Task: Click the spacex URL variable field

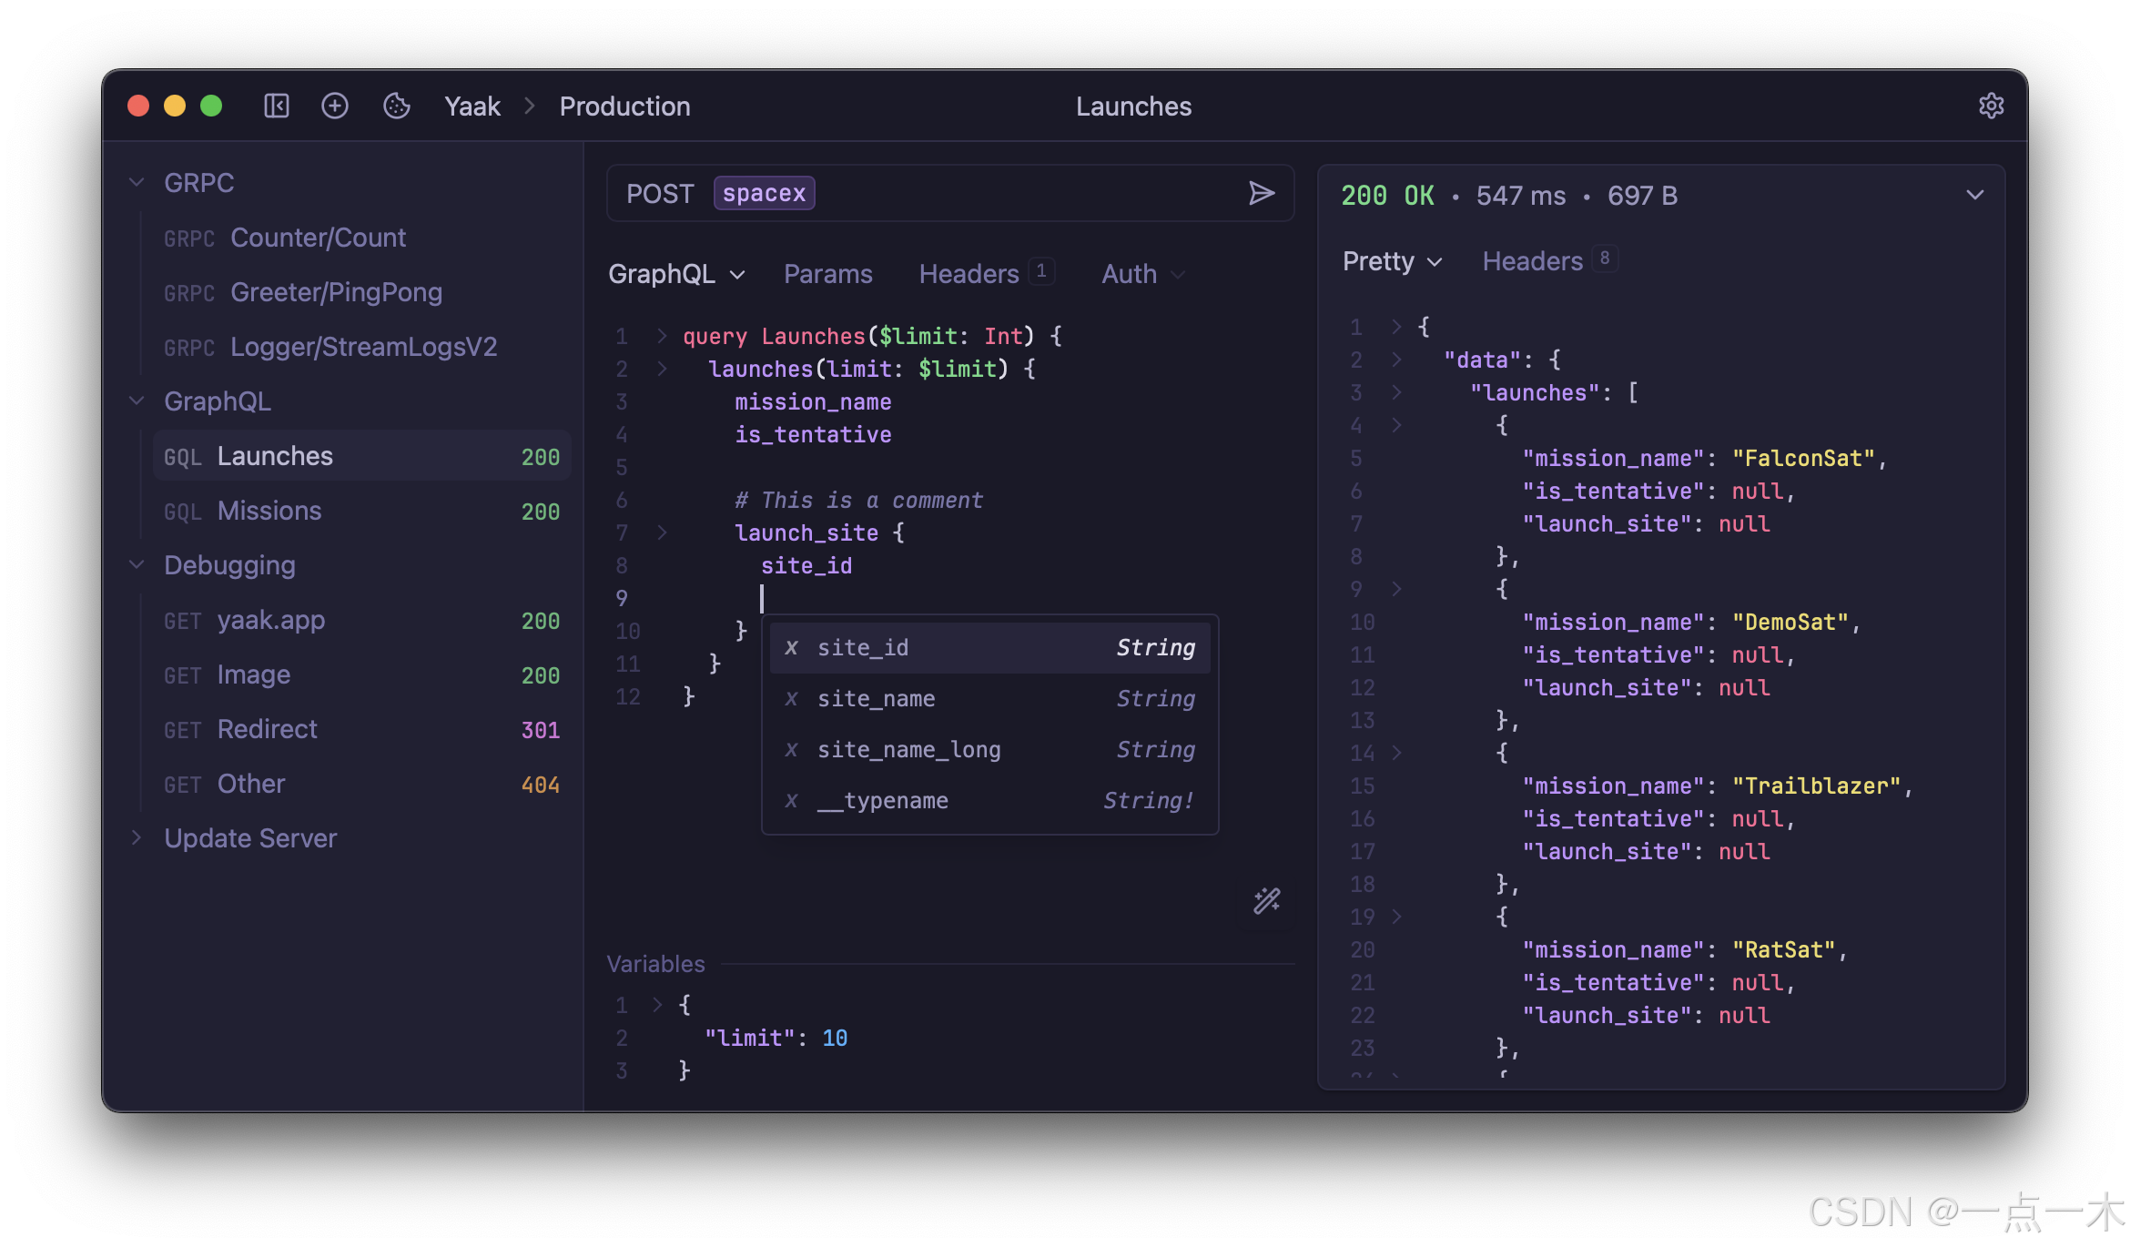Action: [x=764, y=193]
